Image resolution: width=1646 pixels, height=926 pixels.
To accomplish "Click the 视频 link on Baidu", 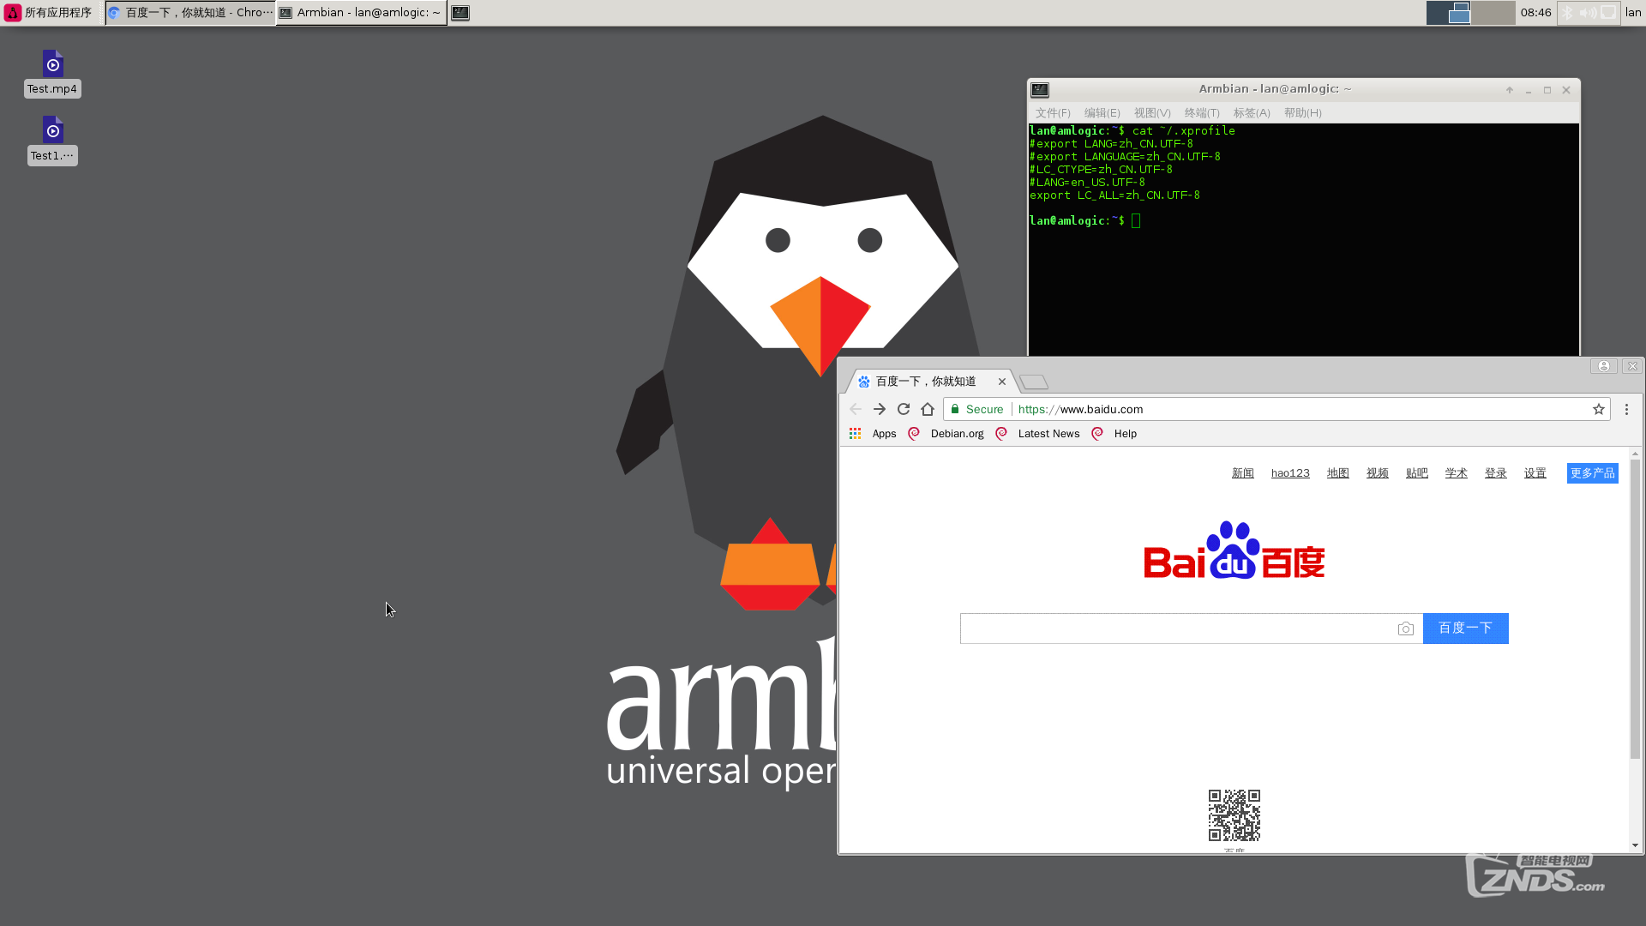I will pos(1377,473).
